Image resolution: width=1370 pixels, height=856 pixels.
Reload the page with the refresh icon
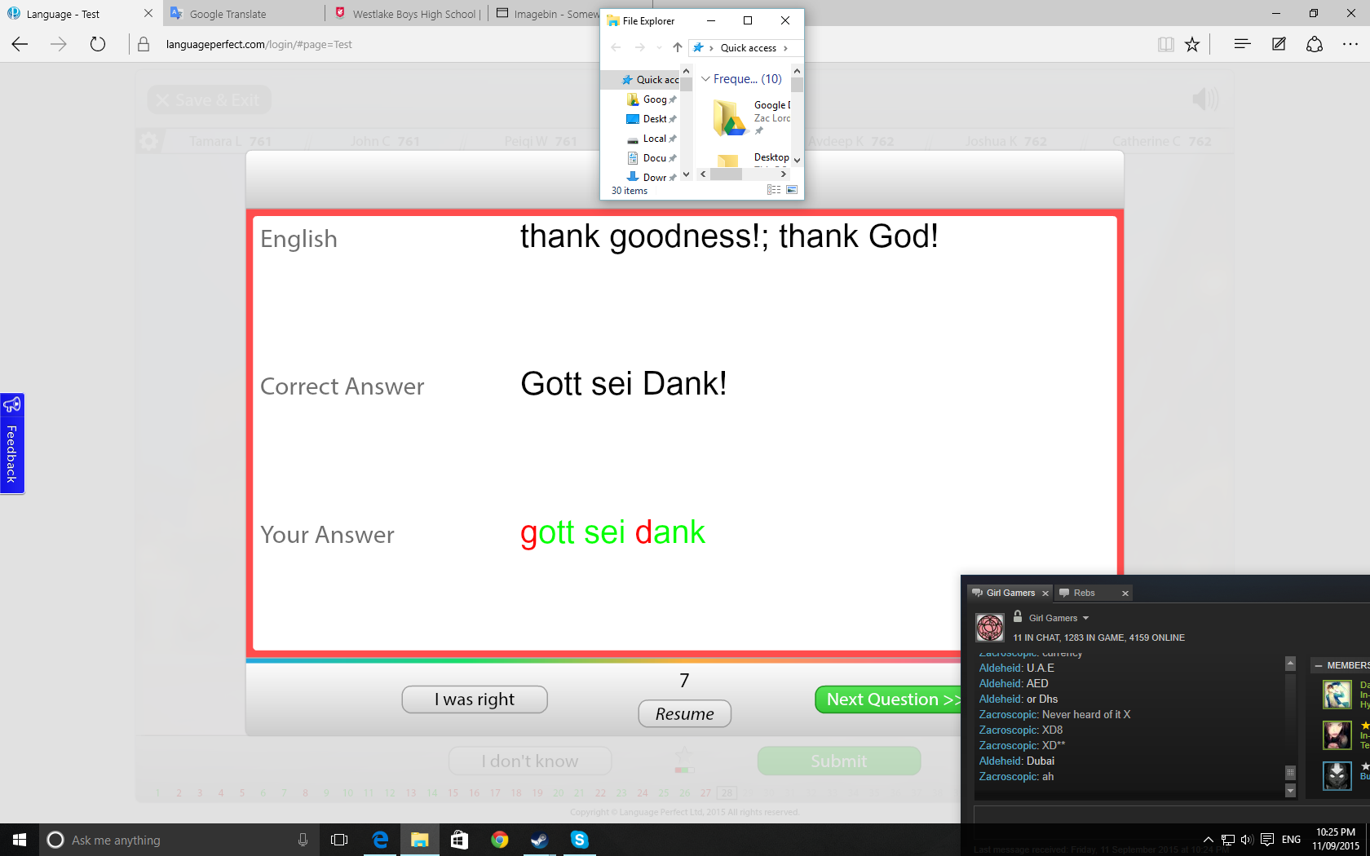[x=98, y=45]
